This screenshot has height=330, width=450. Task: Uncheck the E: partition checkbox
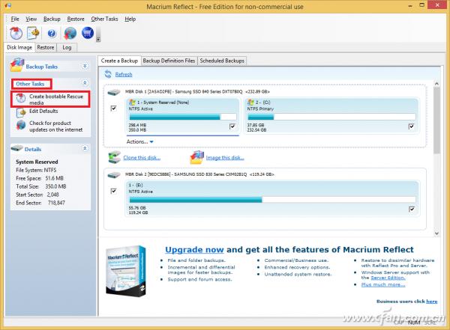click(412, 209)
